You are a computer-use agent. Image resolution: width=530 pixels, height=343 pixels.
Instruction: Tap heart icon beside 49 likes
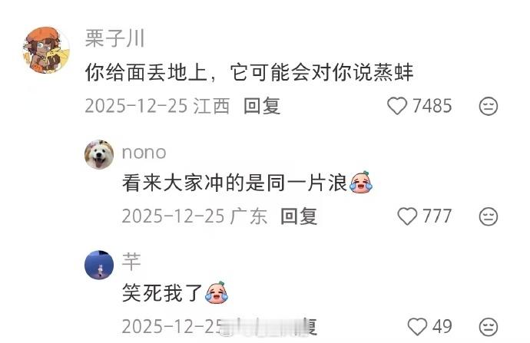click(417, 326)
